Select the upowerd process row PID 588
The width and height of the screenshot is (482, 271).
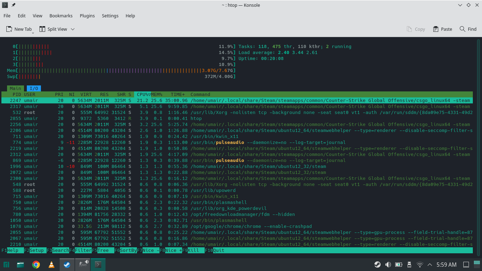[x=237, y=190]
